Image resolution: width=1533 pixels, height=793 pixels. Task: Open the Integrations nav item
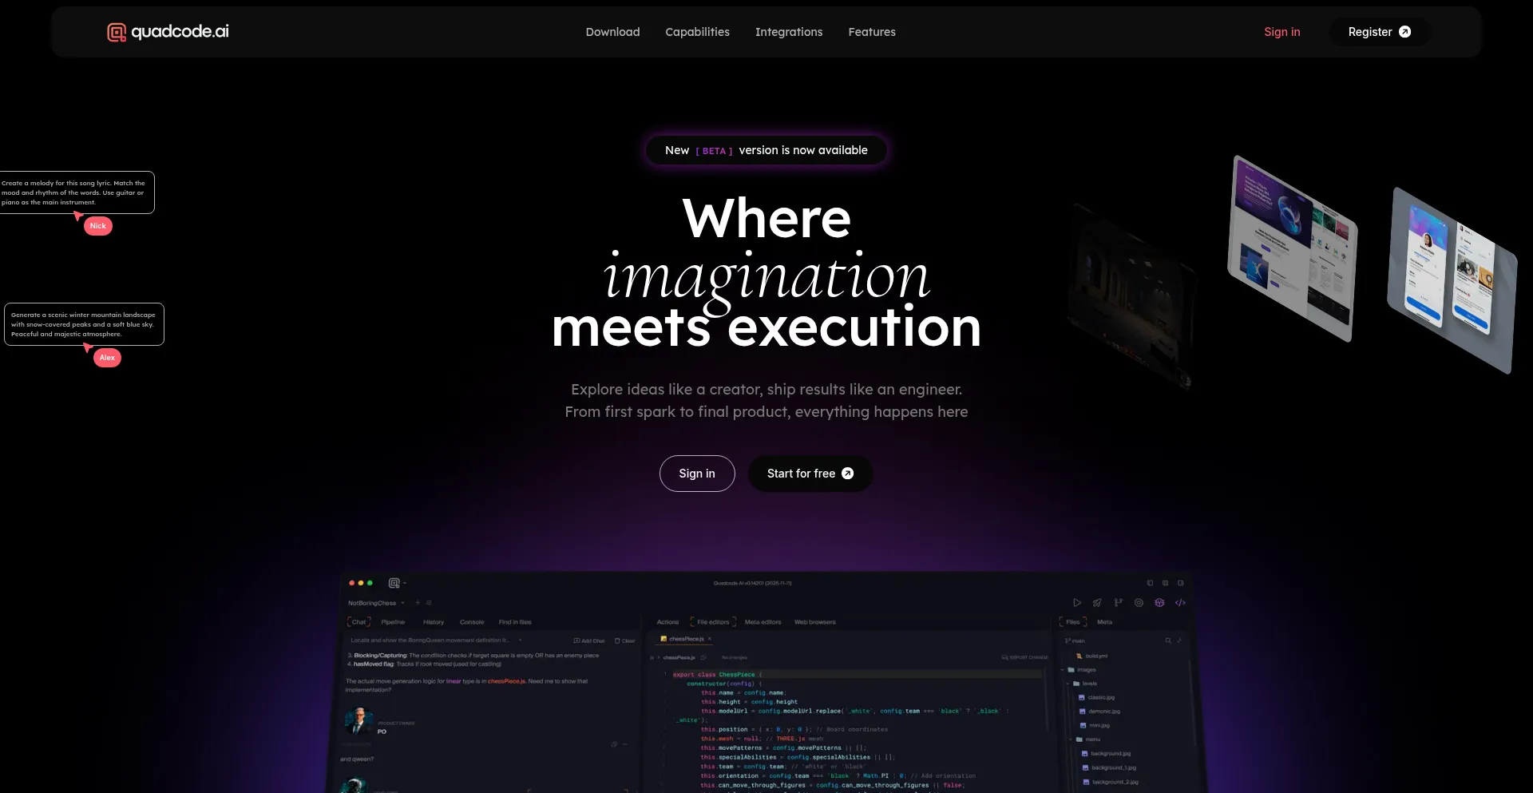coord(789,32)
